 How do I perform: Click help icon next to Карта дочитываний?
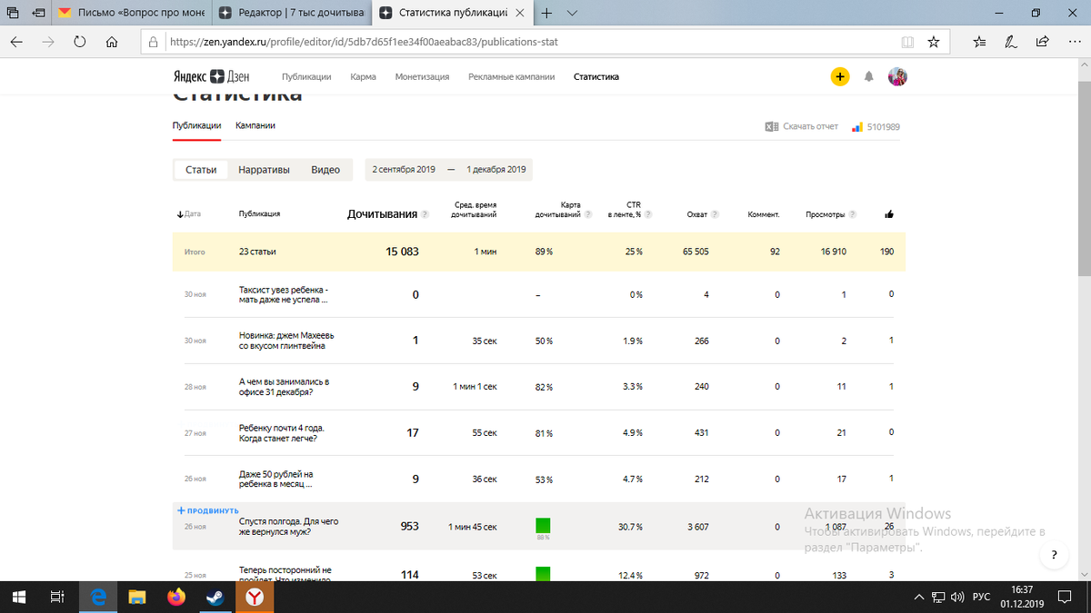[x=588, y=214]
